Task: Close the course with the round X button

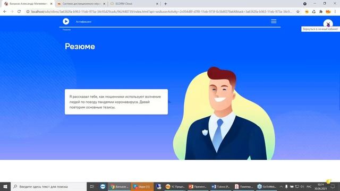Action: 328,24
